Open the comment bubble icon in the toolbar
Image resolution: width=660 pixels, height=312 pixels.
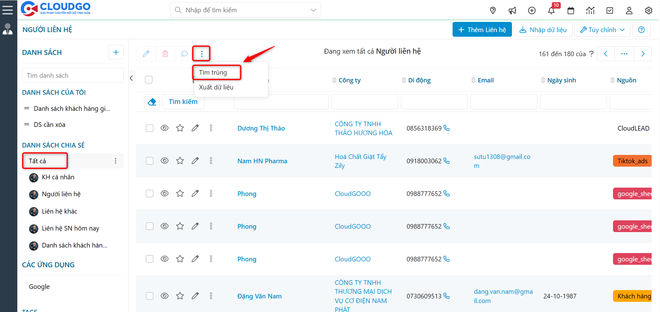[184, 53]
